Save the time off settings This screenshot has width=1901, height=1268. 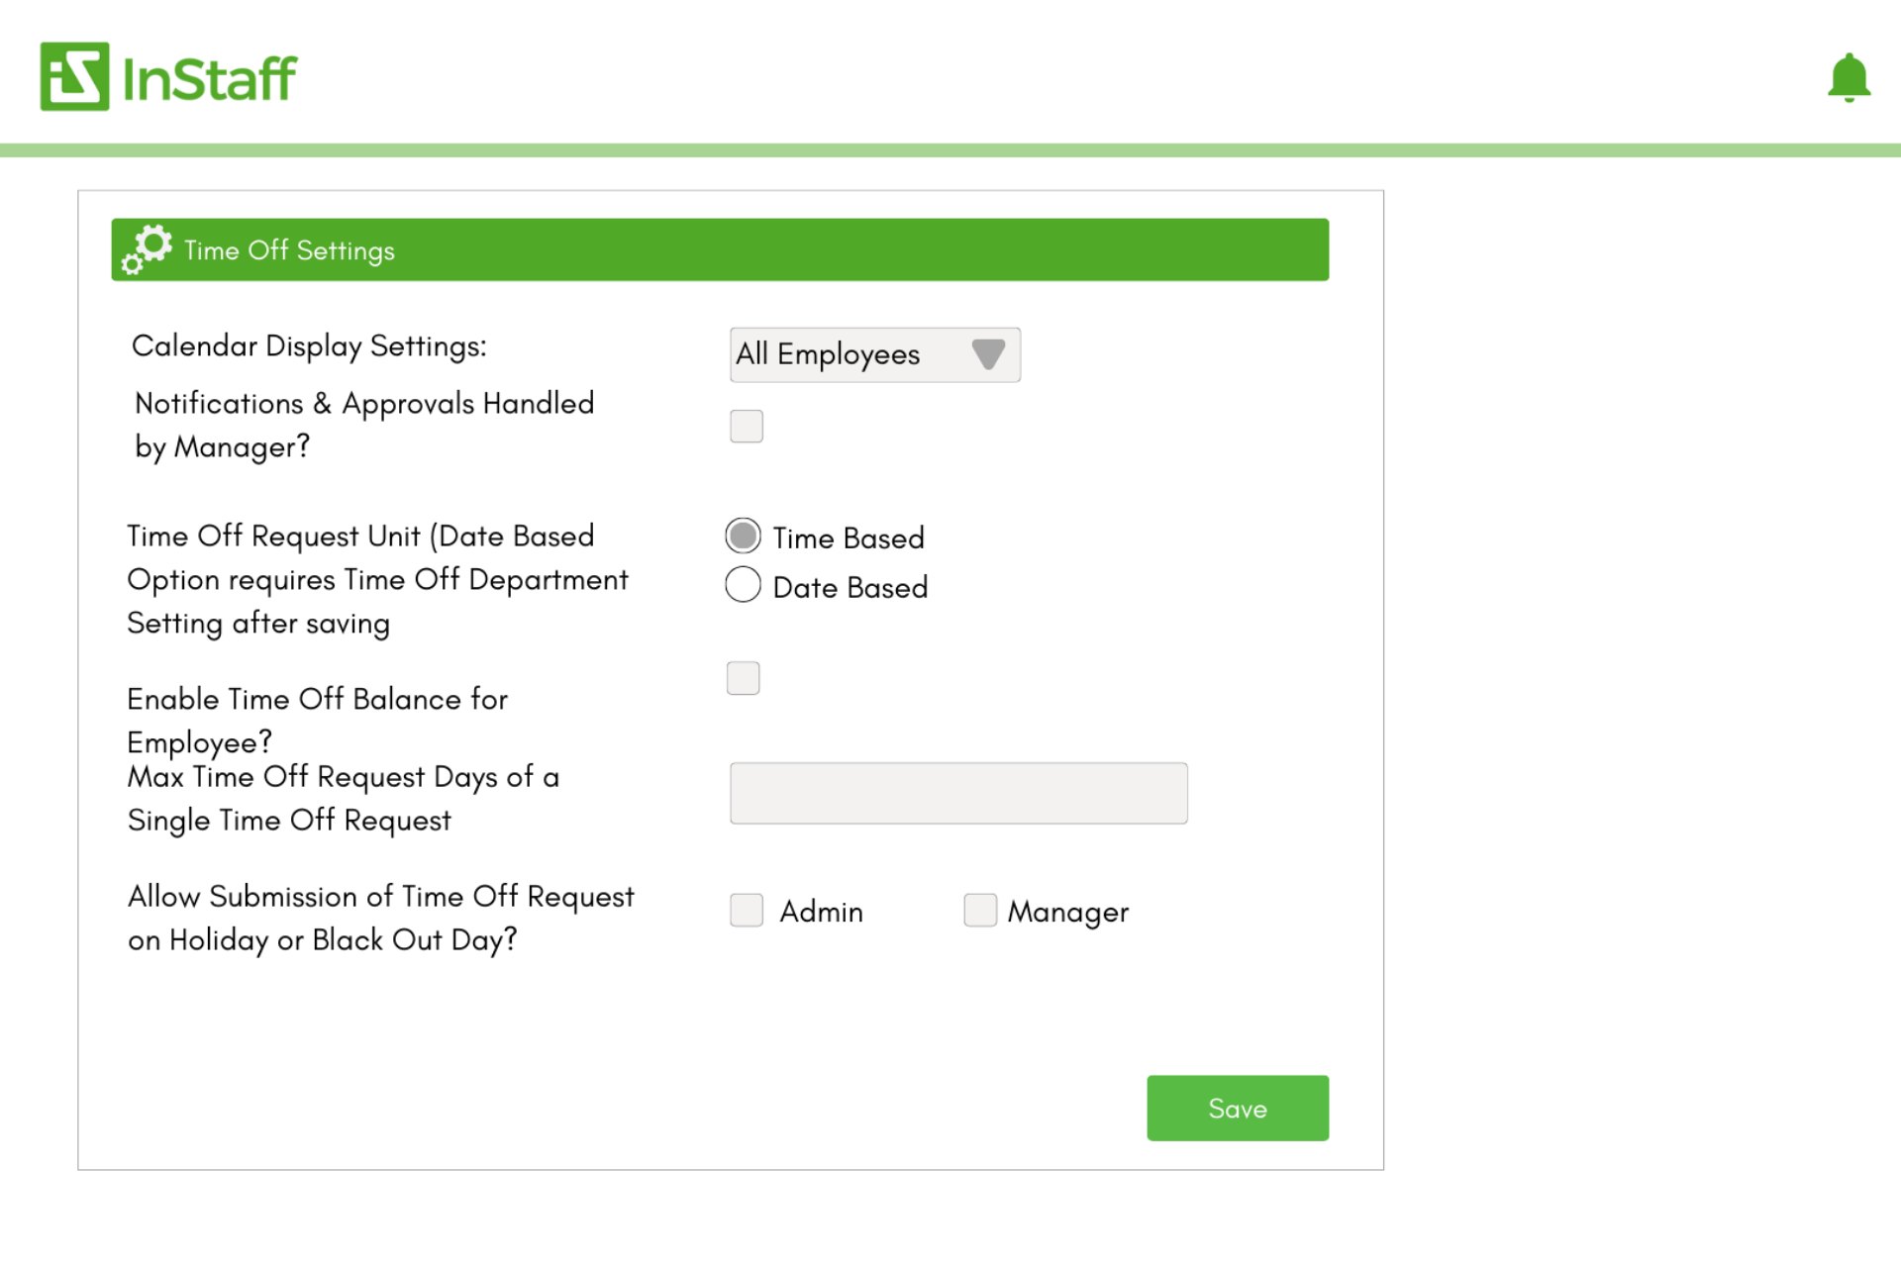pos(1238,1108)
